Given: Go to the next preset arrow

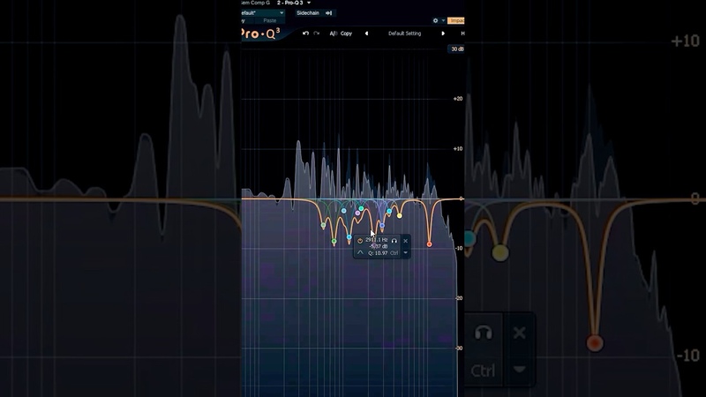Looking at the screenshot, I should (443, 34).
